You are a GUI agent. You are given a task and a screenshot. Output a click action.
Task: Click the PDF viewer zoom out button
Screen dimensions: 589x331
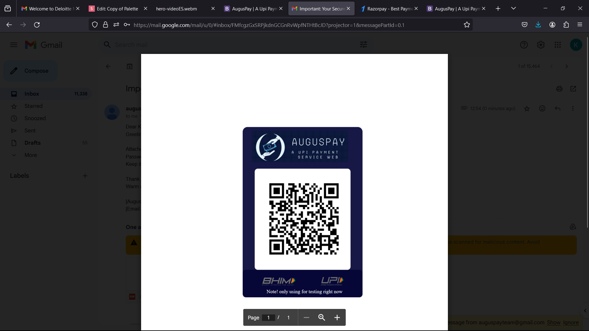306,318
